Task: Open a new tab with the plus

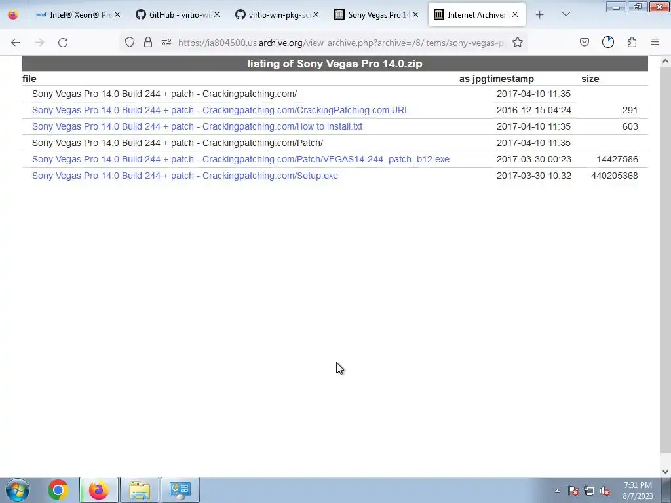Action: click(540, 15)
